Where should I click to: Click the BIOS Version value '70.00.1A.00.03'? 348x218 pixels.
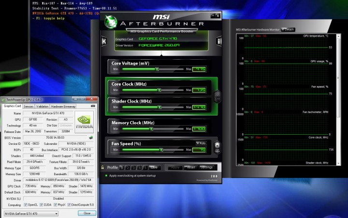55,137
